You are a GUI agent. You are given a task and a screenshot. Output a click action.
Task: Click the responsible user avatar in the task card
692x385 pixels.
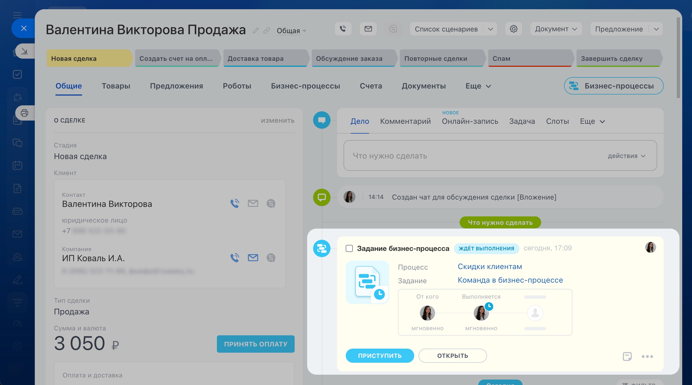coord(650,248)
